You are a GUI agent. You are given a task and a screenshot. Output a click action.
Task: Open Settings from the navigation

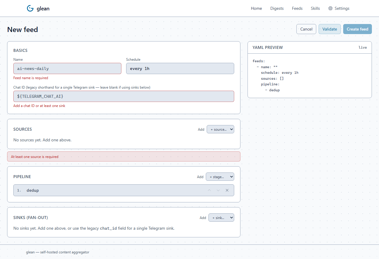click(339, 8)
